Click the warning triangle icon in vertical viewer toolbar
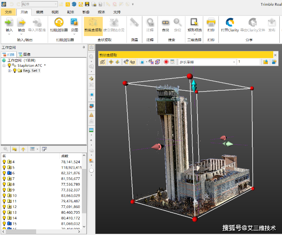The width and height of the screenshot is (282, 235). click(91, 115)
